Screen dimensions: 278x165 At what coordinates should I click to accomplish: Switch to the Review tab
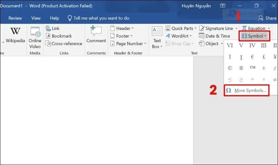click(15, 18)
